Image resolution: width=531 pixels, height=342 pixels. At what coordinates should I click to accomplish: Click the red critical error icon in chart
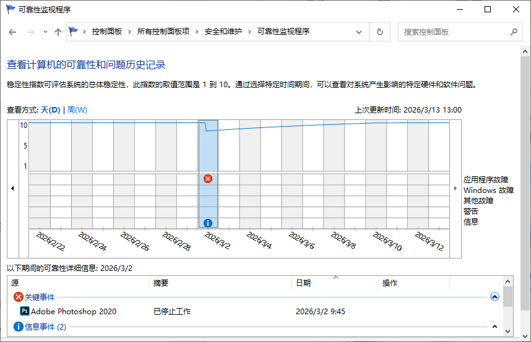(208, 179)
